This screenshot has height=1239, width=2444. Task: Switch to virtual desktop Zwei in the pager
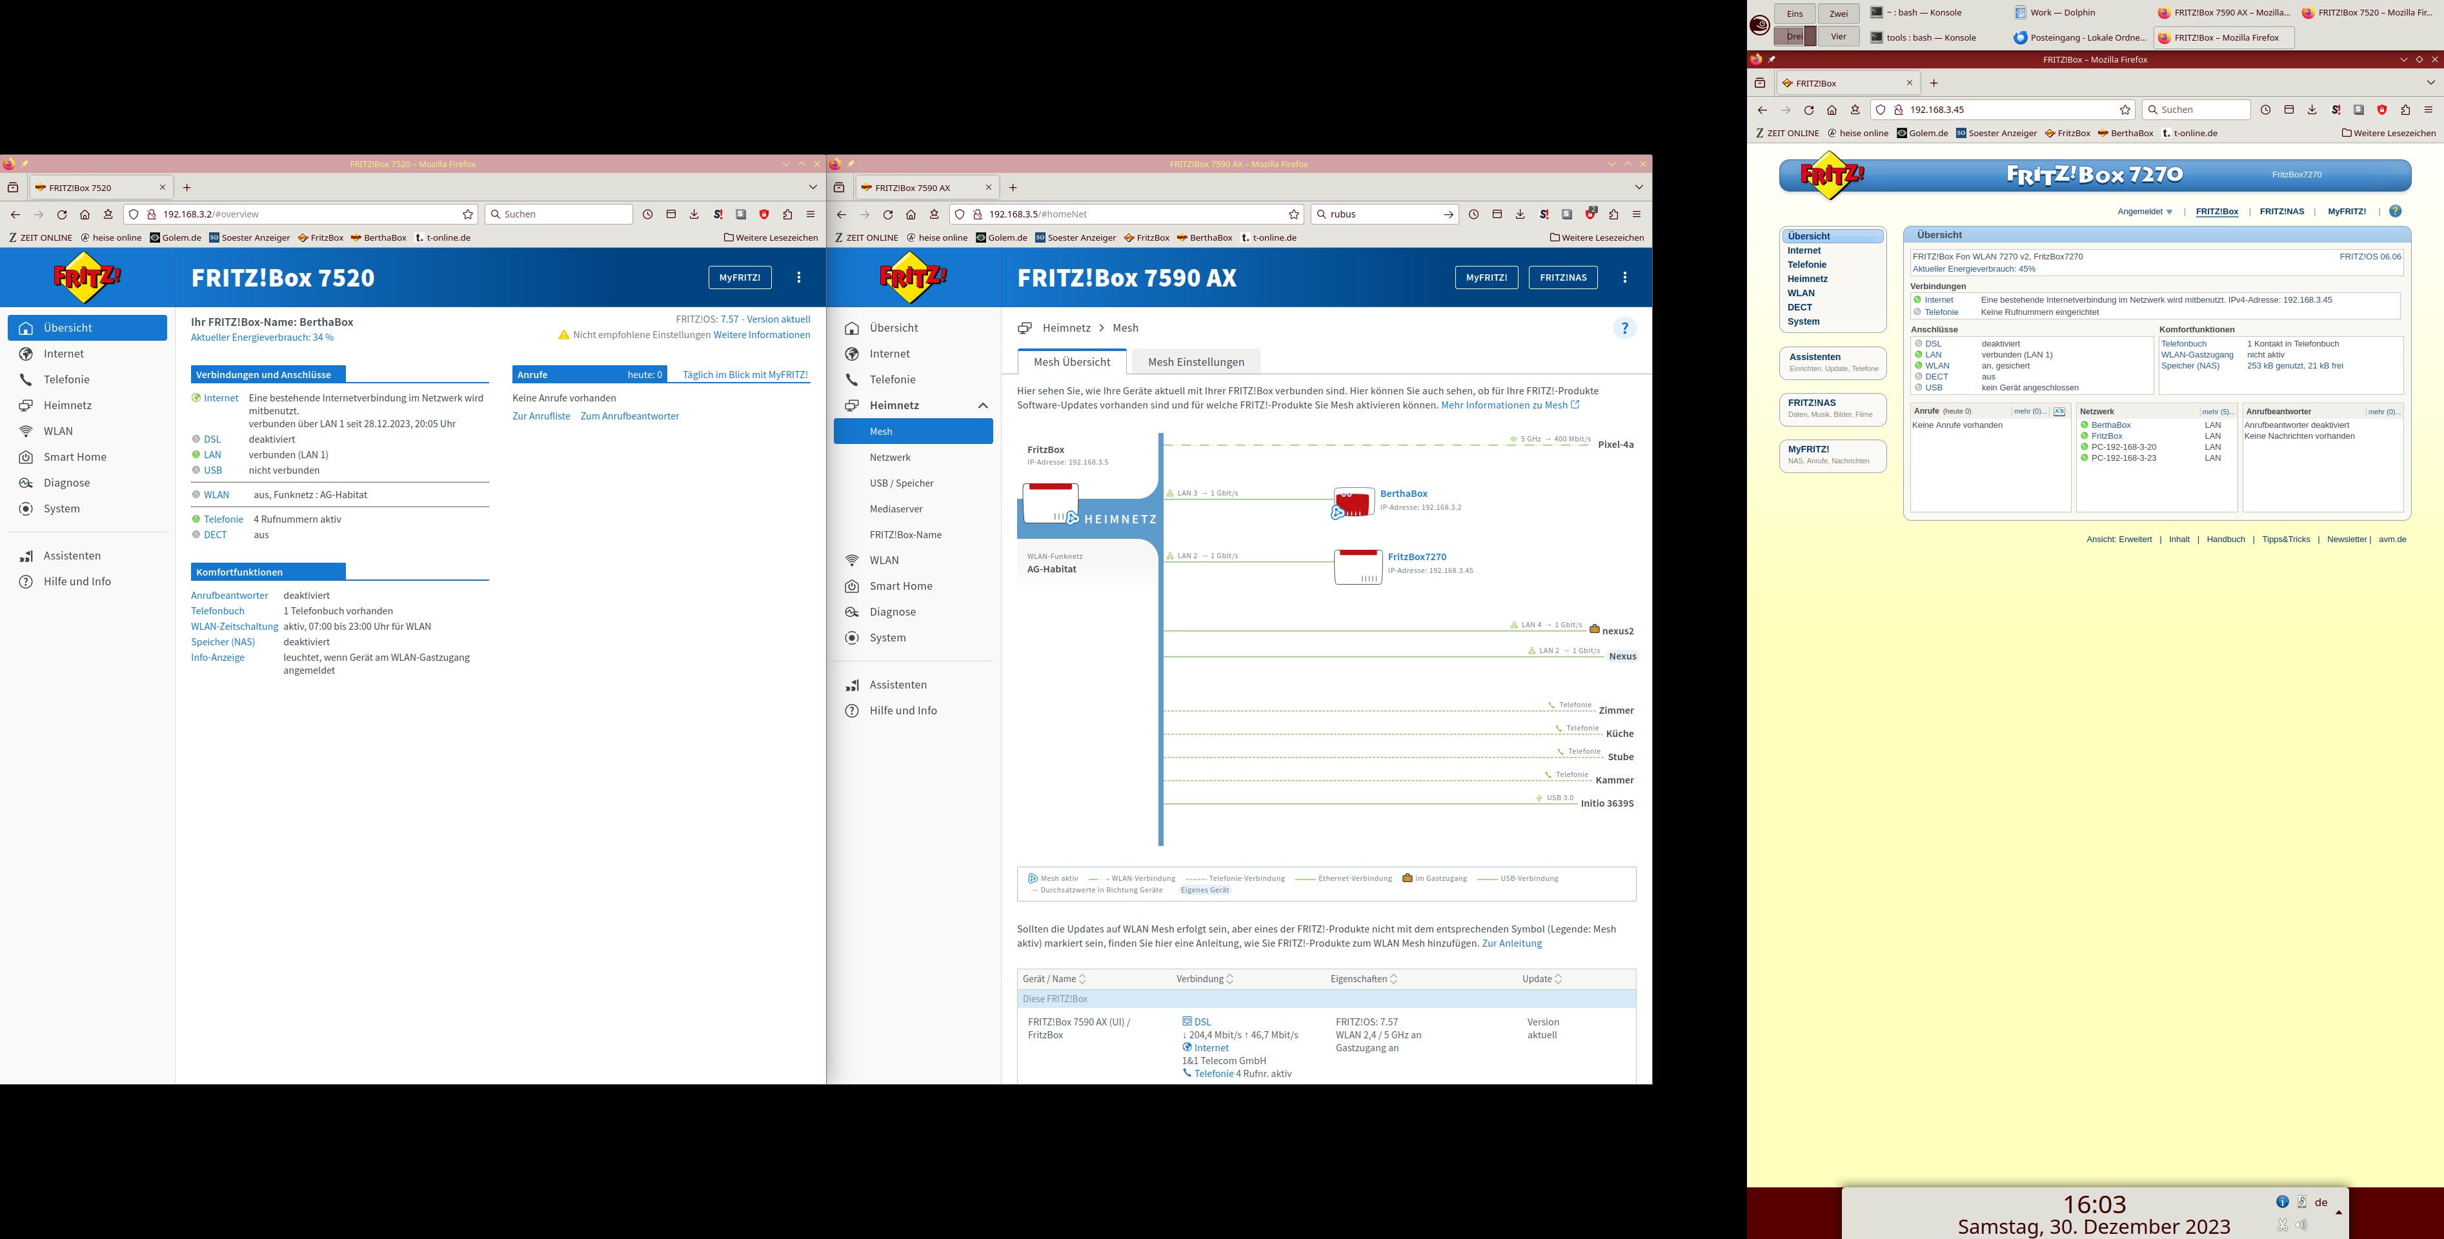(1838, 14)
